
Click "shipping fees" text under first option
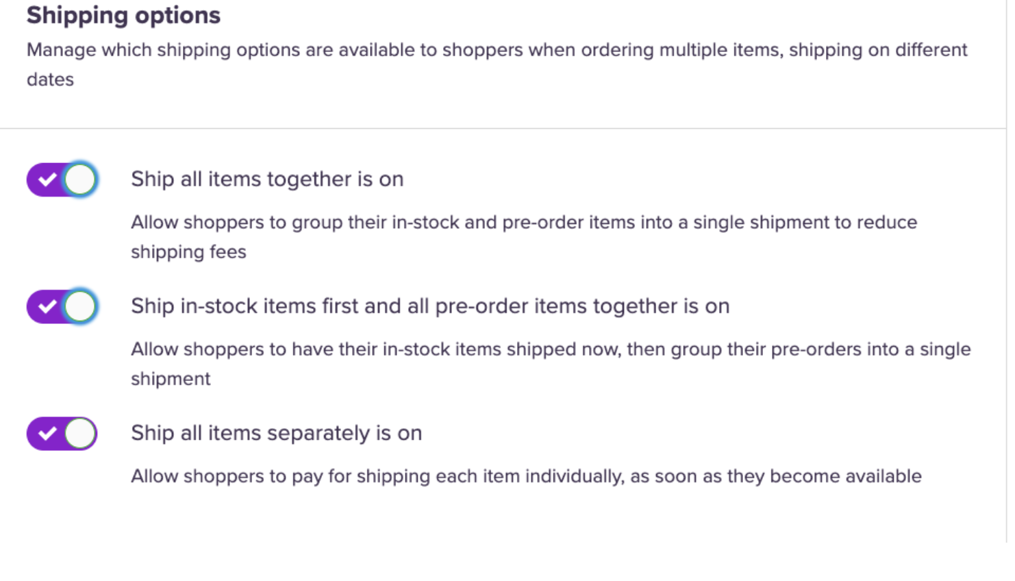pyautogui.click(x=188, y=252)
